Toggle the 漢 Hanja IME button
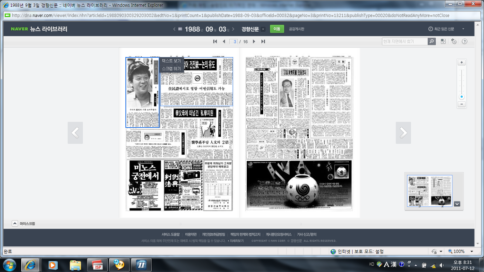Viewport: 484px width, 272px height. (x=394, y=264)
